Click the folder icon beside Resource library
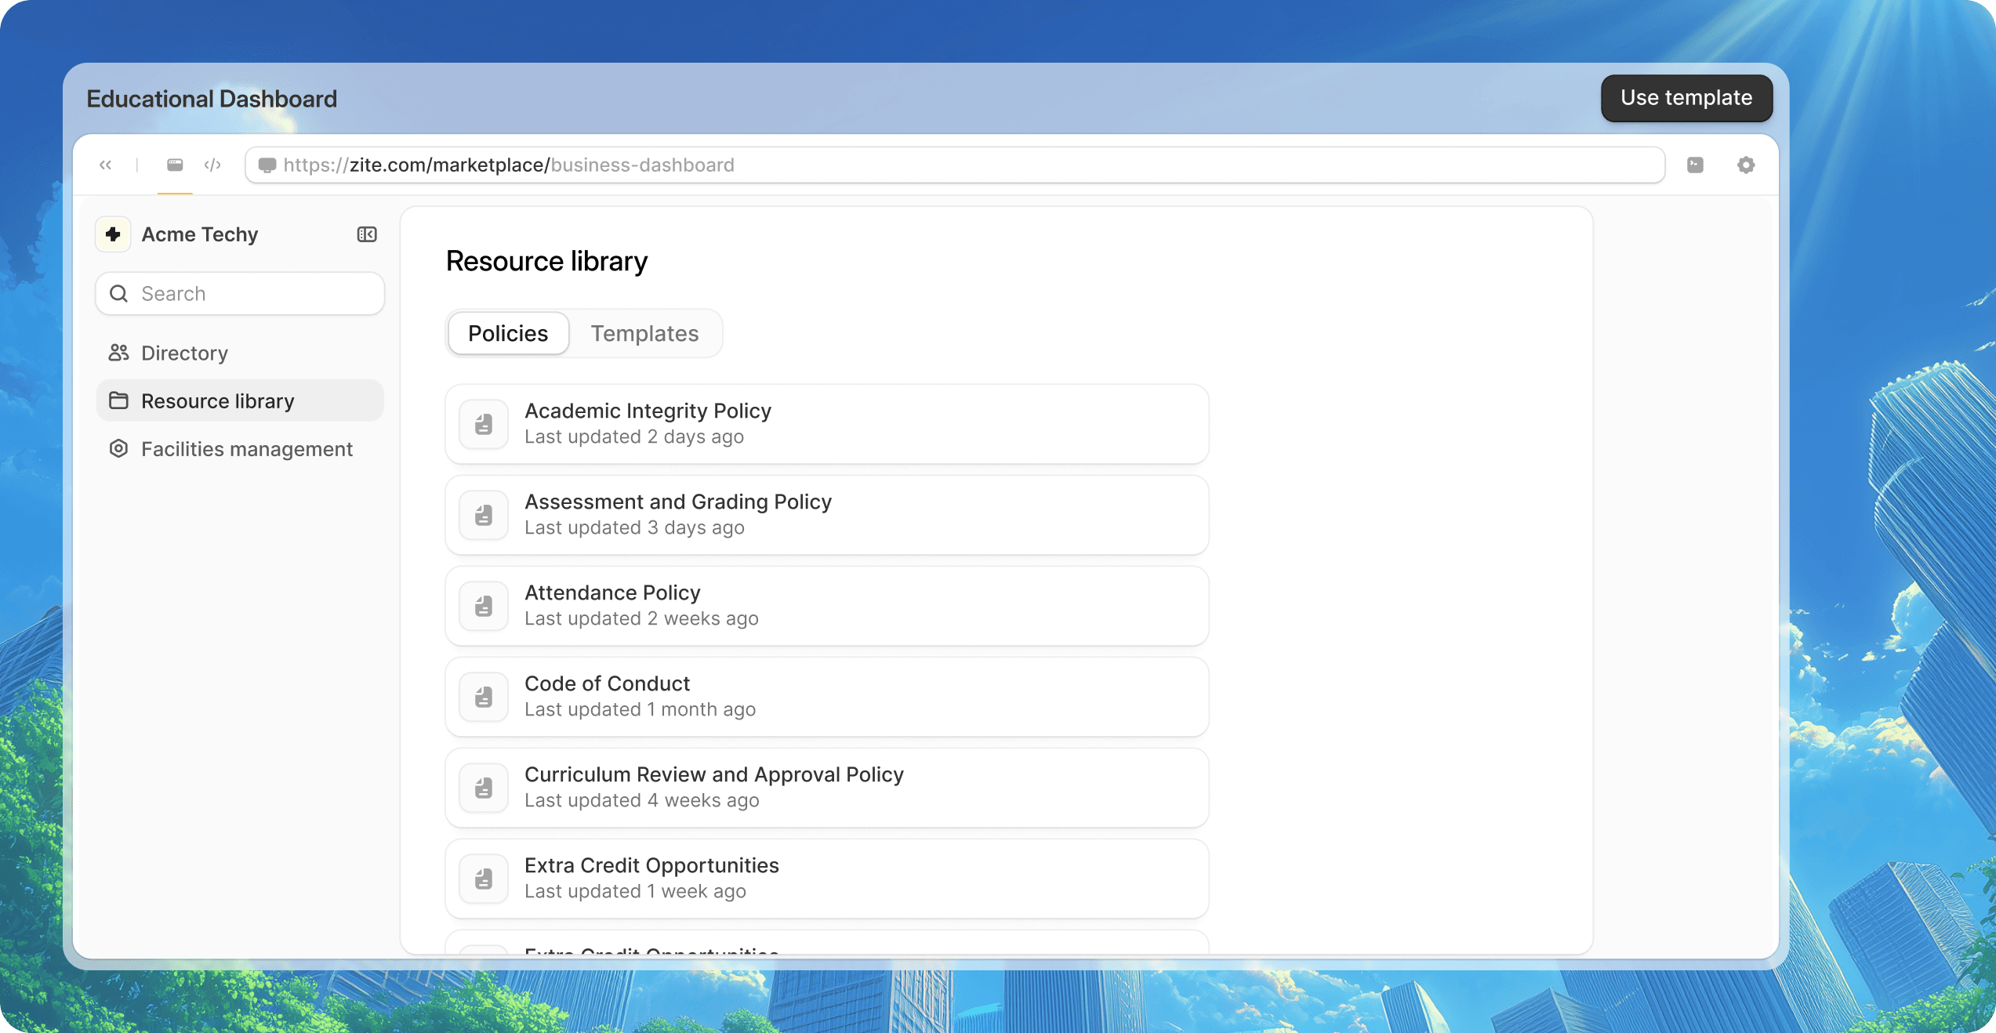 click(118, 401)
